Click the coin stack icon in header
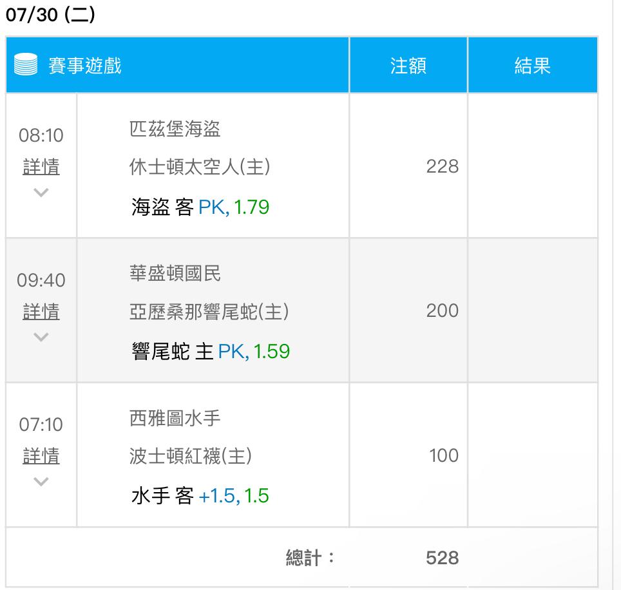Image resolution: width=621 pixels, height=590 pixels. [26, 64]
